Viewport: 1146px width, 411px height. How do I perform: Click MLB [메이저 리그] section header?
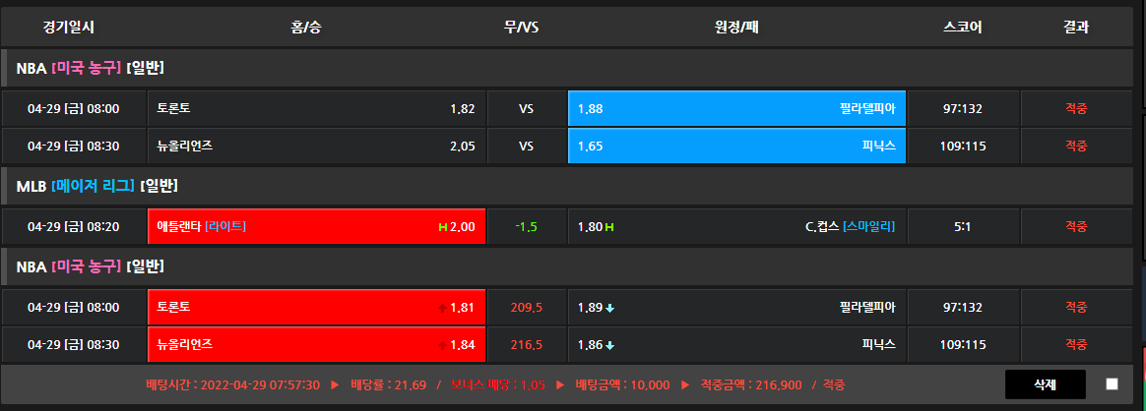[96, 186]
